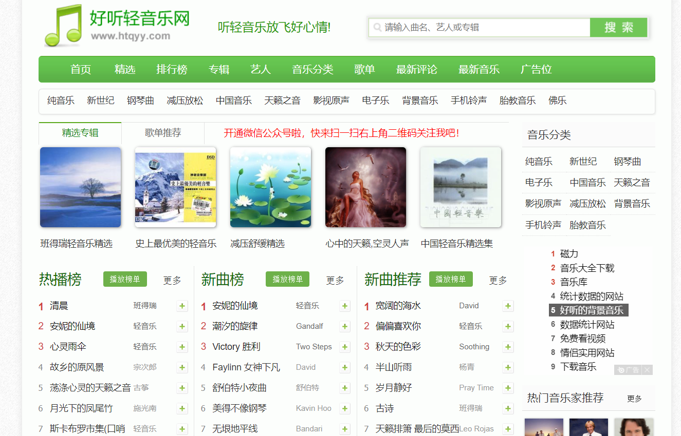Click the plus icon for 半山听雨
The height and width of the screenshot is (436, 681).
(x=508, y=368)
